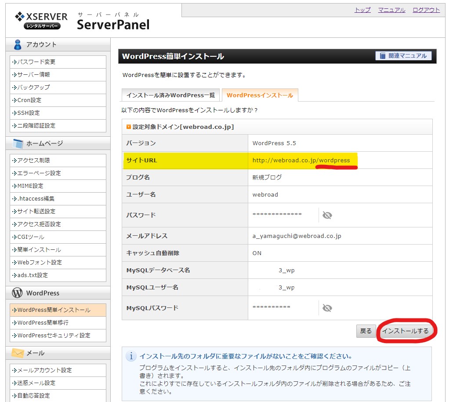Open 簡単インストール menu item
The height and width of the screenshot is (402, 453).
click(x=58, y=249)
